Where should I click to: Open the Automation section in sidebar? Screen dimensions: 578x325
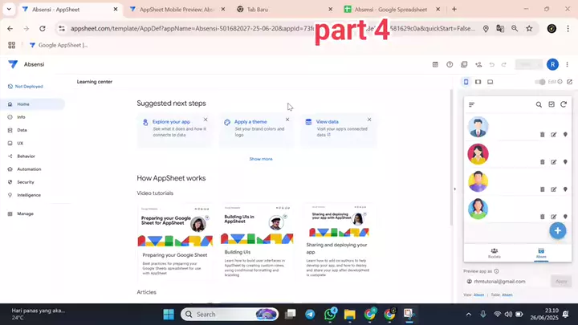pyautogui.click(x=28, y=169)
